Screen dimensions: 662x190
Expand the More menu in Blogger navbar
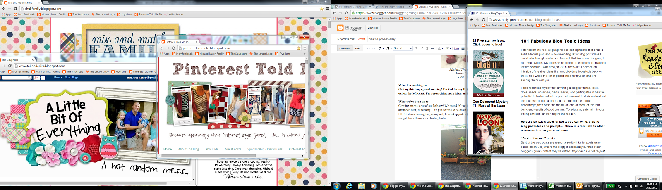[x=58, y=78]
